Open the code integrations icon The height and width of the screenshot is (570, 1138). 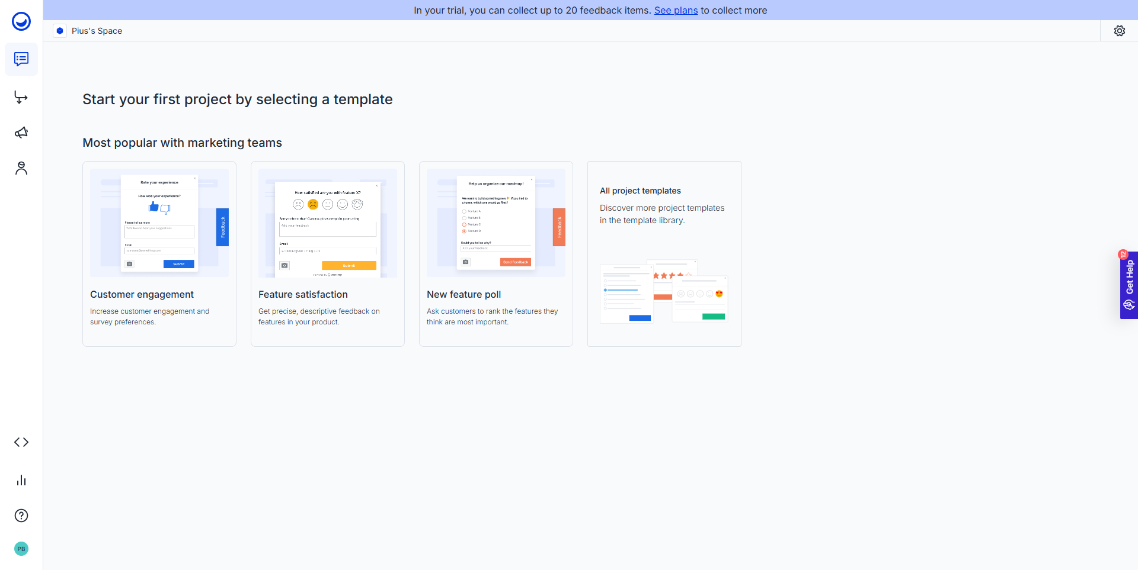pyautogui.click(x=21, y=442)
